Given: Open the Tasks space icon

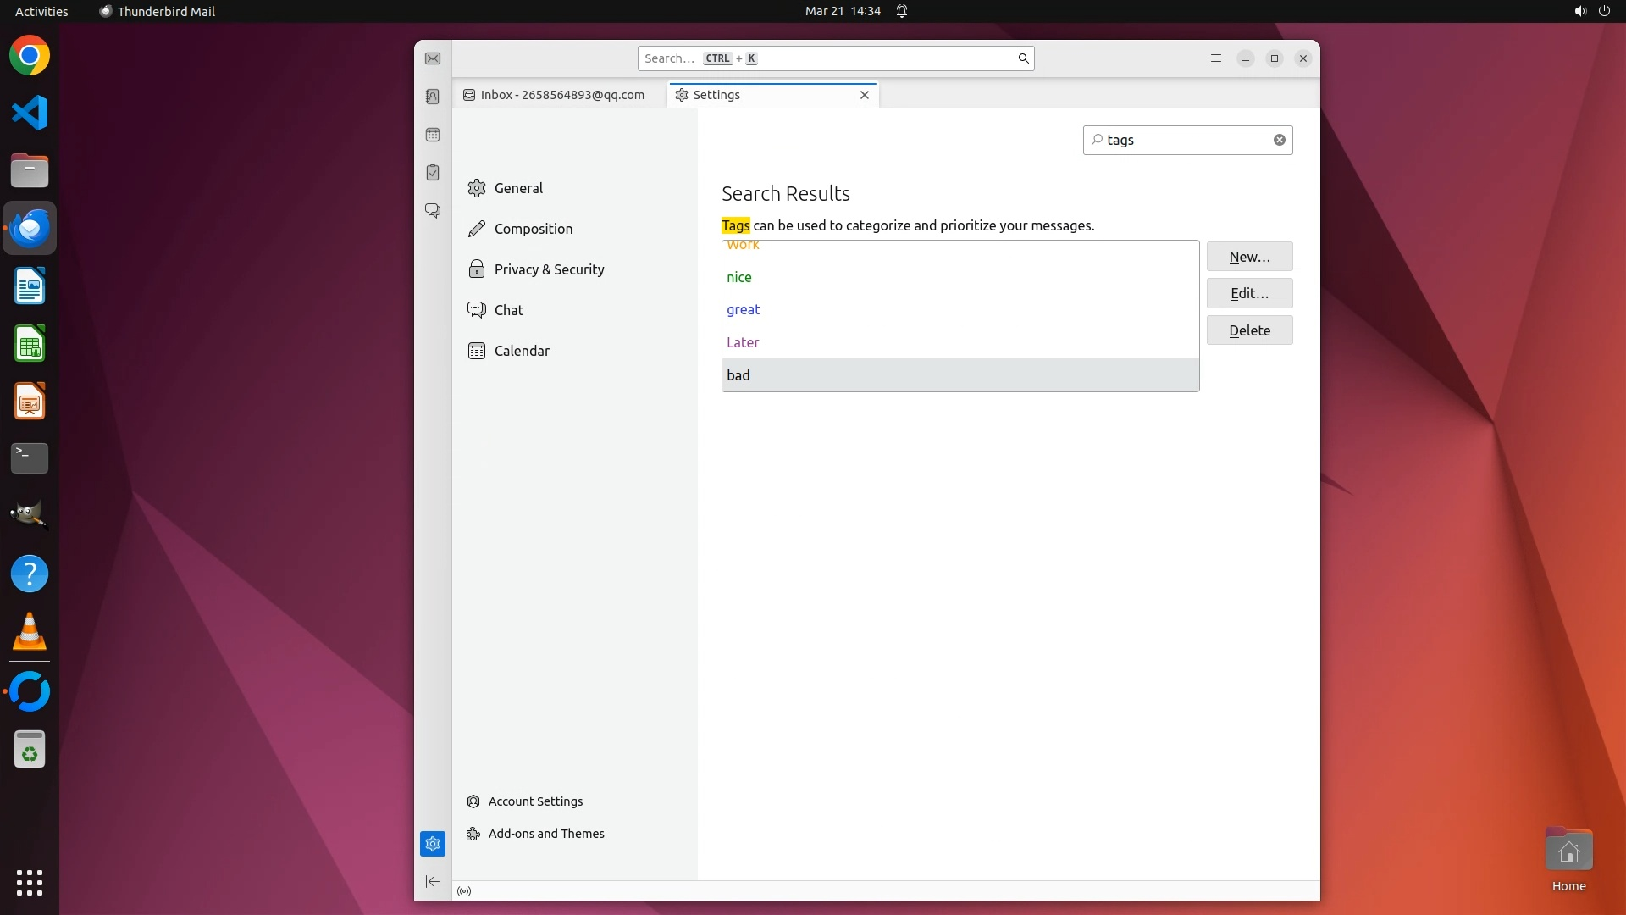Looking at the screenshot, I should tap(433, 173).
